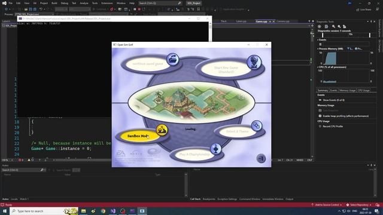383x215 pixels.
Task: Click the zoom out icon in Diagnostic Tools
Action: tap(339, 26)
